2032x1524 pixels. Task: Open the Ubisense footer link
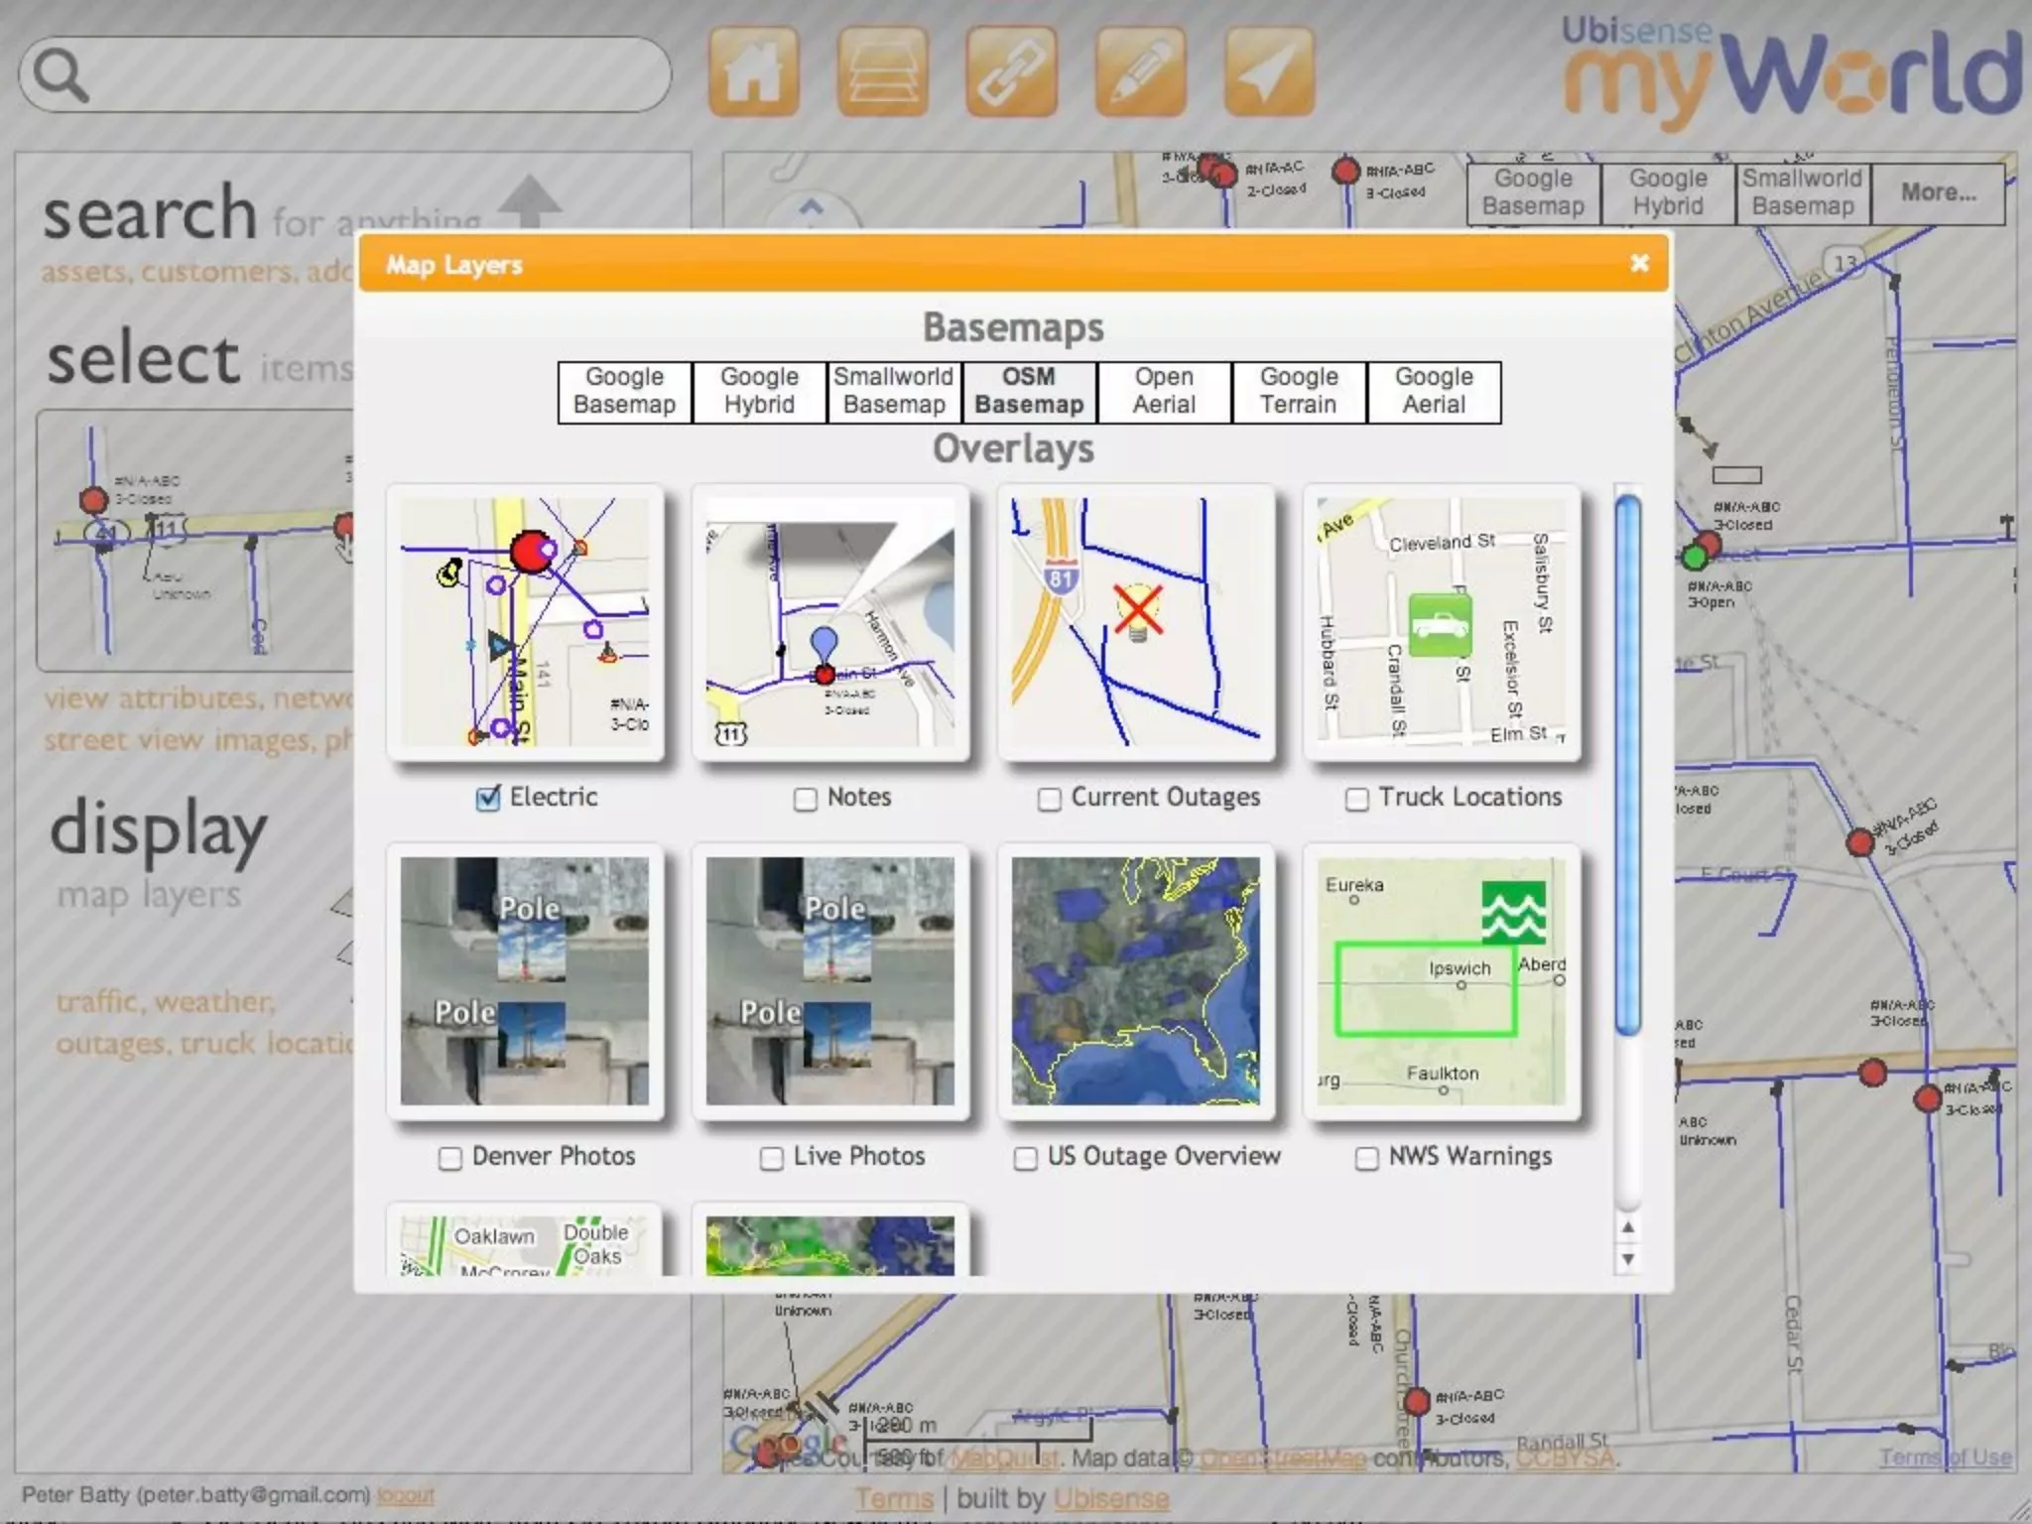click(x=1110, y=1498)
